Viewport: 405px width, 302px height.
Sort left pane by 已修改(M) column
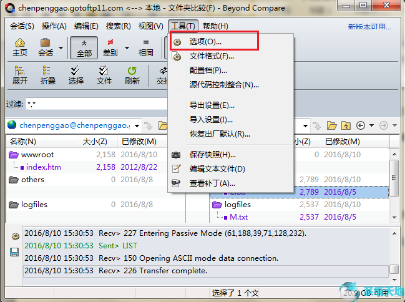point(142,141)
